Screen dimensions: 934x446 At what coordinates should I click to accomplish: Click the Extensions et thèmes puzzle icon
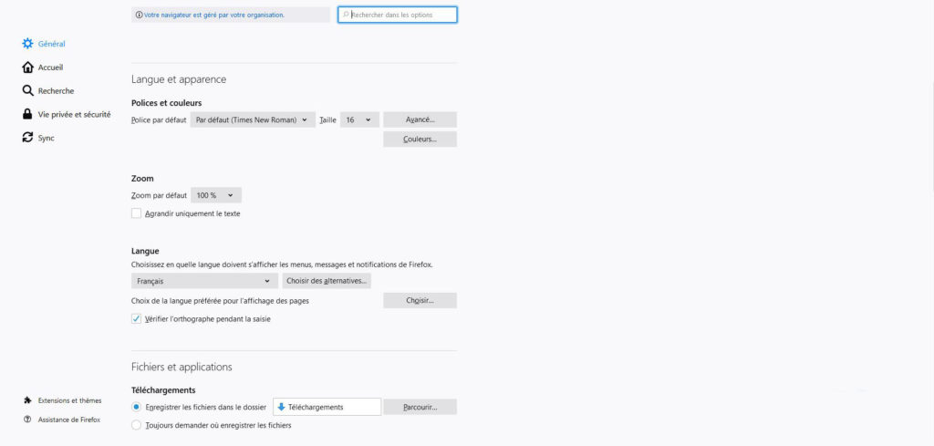[27, 400]
